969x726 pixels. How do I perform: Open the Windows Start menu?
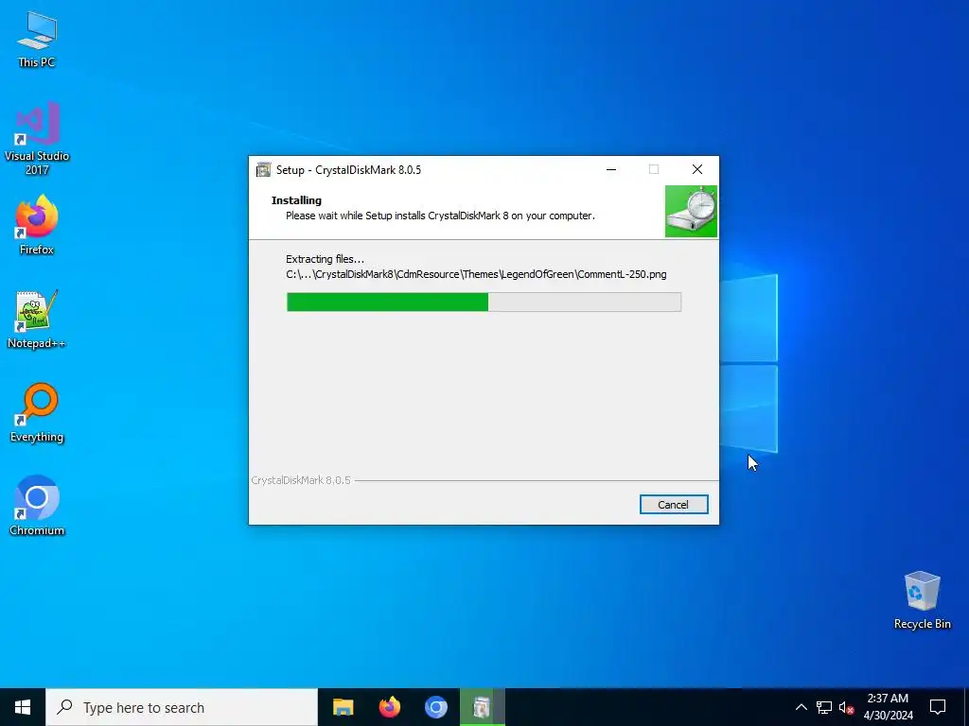[23, 707]
